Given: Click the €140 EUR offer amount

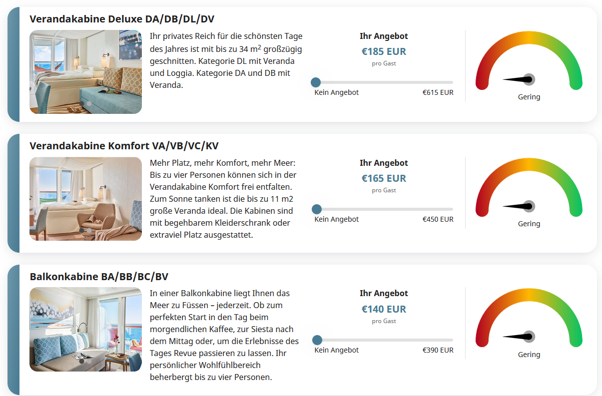Looking at the screenshot, I should tap(384, 309).
